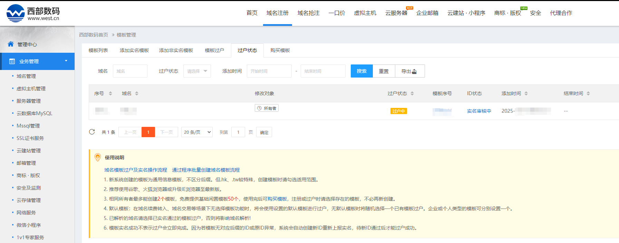The height and width of the screenshot is (243, 619).
Task: Switch to the 添加实名模板 tab
Action: [134, 50]
